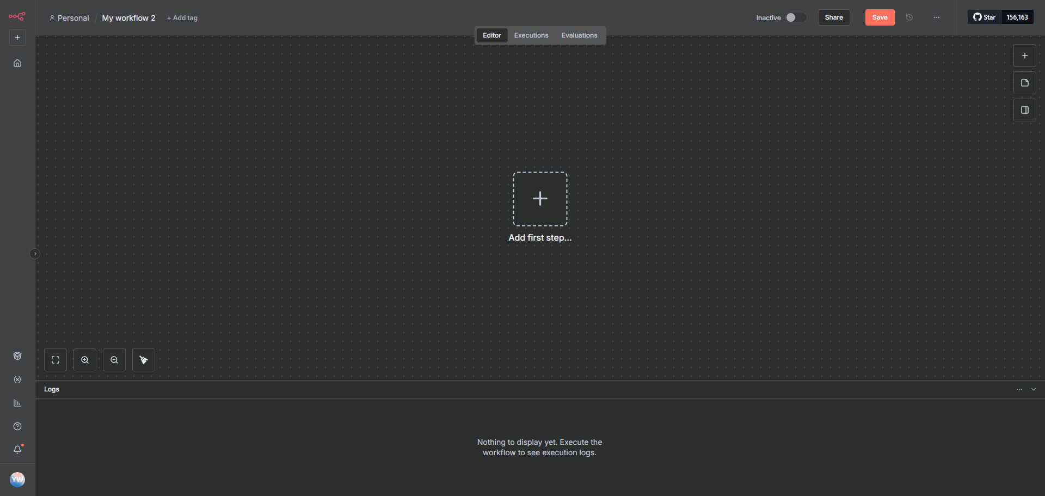Zoom out on the workflow canvas

[x=114, y=360]
